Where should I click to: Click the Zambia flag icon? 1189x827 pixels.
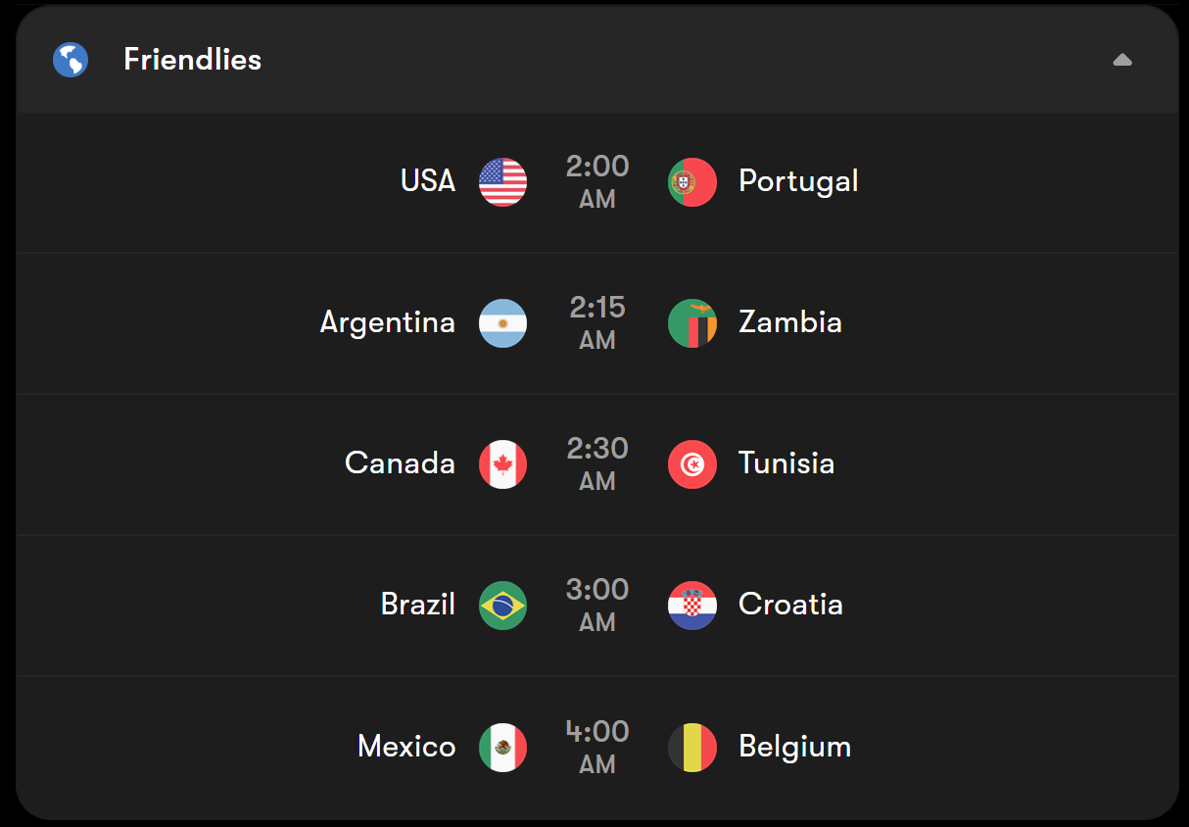[x=692, y=323]
